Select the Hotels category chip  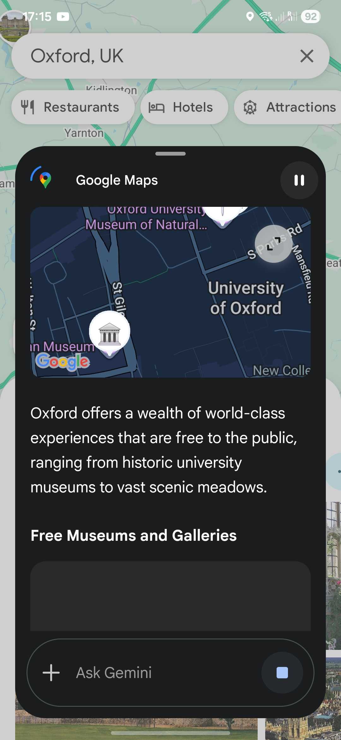[x=184, y=107]
